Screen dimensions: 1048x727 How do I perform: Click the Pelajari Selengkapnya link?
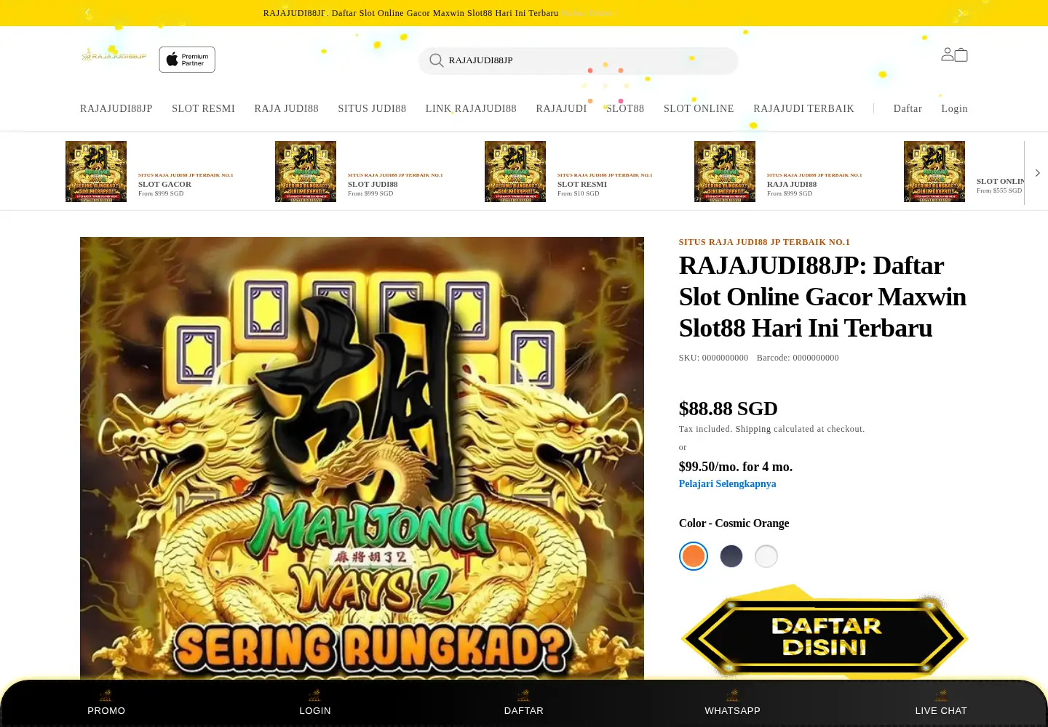[x=727, y=483]
